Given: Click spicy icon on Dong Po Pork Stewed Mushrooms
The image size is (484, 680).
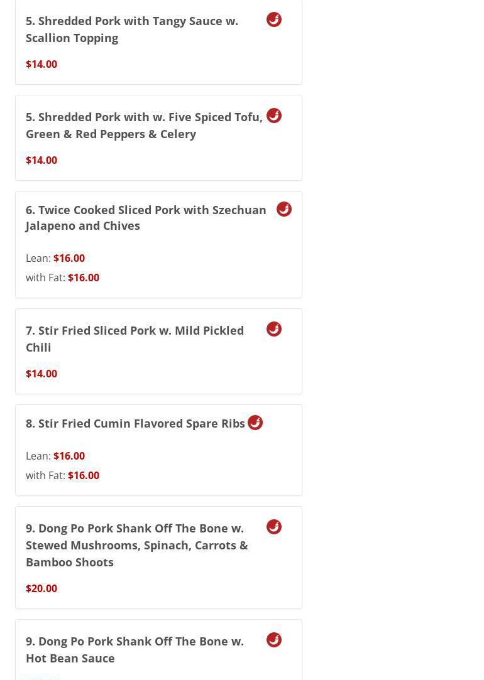Looking at the screenshot, I should [x=274, y=527].
